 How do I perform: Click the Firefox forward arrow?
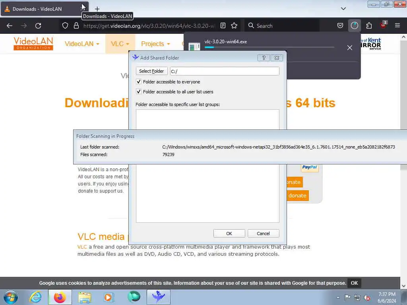pos(24,26)
